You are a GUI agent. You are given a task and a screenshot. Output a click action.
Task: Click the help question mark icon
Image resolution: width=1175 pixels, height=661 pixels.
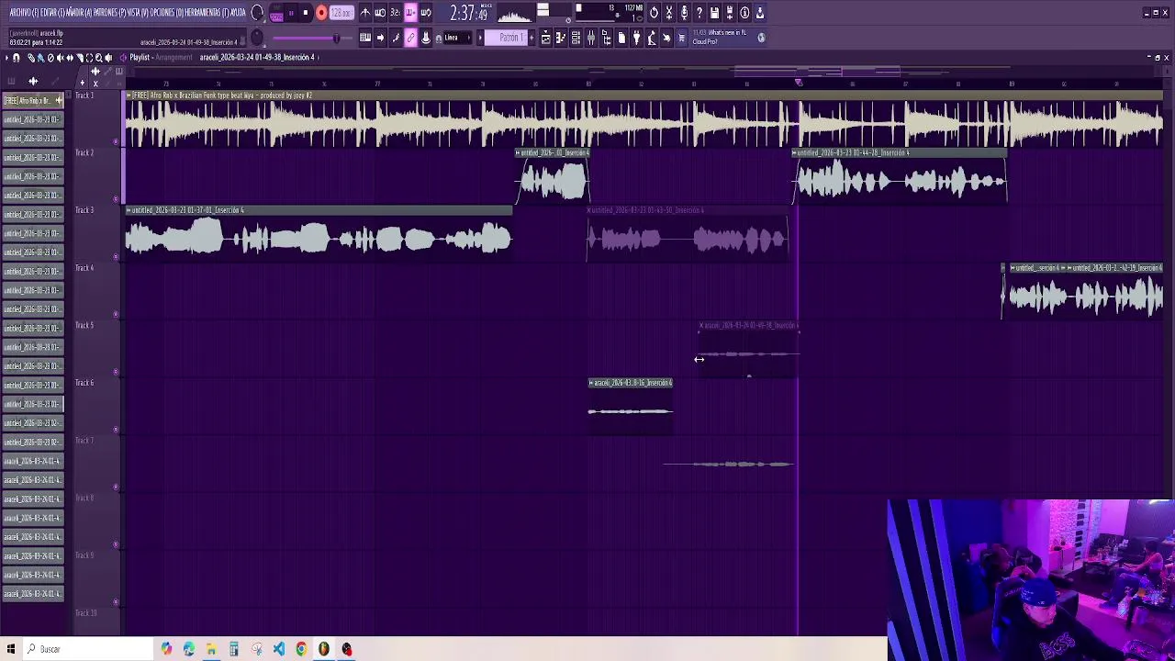coord(699,13)
